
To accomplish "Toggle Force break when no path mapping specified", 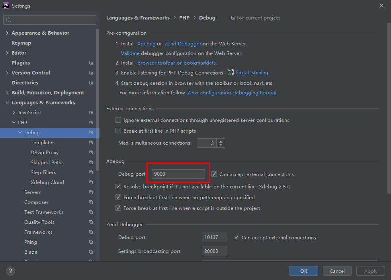I will click(118, 197).
